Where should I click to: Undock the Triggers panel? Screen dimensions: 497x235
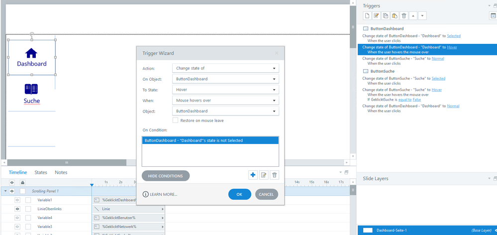click(x=495, y=5)
